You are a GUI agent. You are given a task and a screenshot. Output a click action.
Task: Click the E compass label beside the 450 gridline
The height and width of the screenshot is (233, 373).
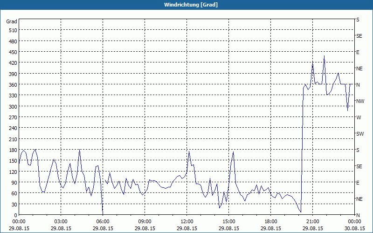pos(358,52)
